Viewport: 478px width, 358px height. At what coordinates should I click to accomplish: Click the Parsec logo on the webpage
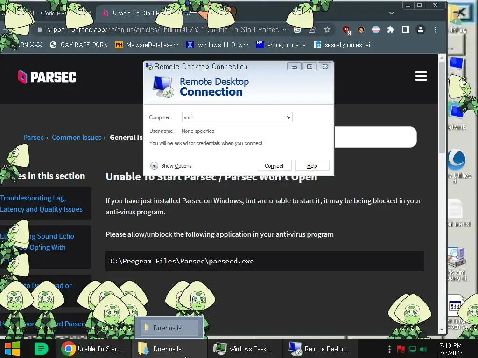click(47, 77)
